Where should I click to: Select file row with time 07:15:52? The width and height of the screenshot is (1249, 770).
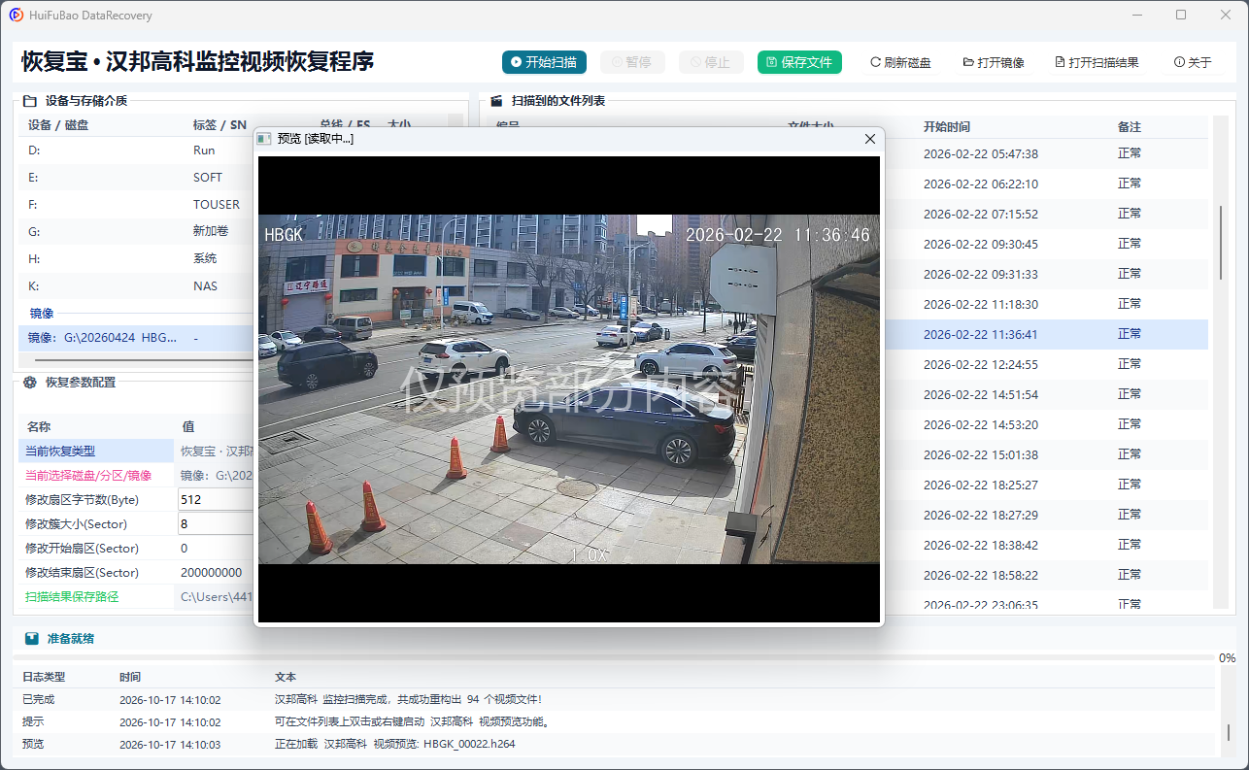coord(1047,214)
